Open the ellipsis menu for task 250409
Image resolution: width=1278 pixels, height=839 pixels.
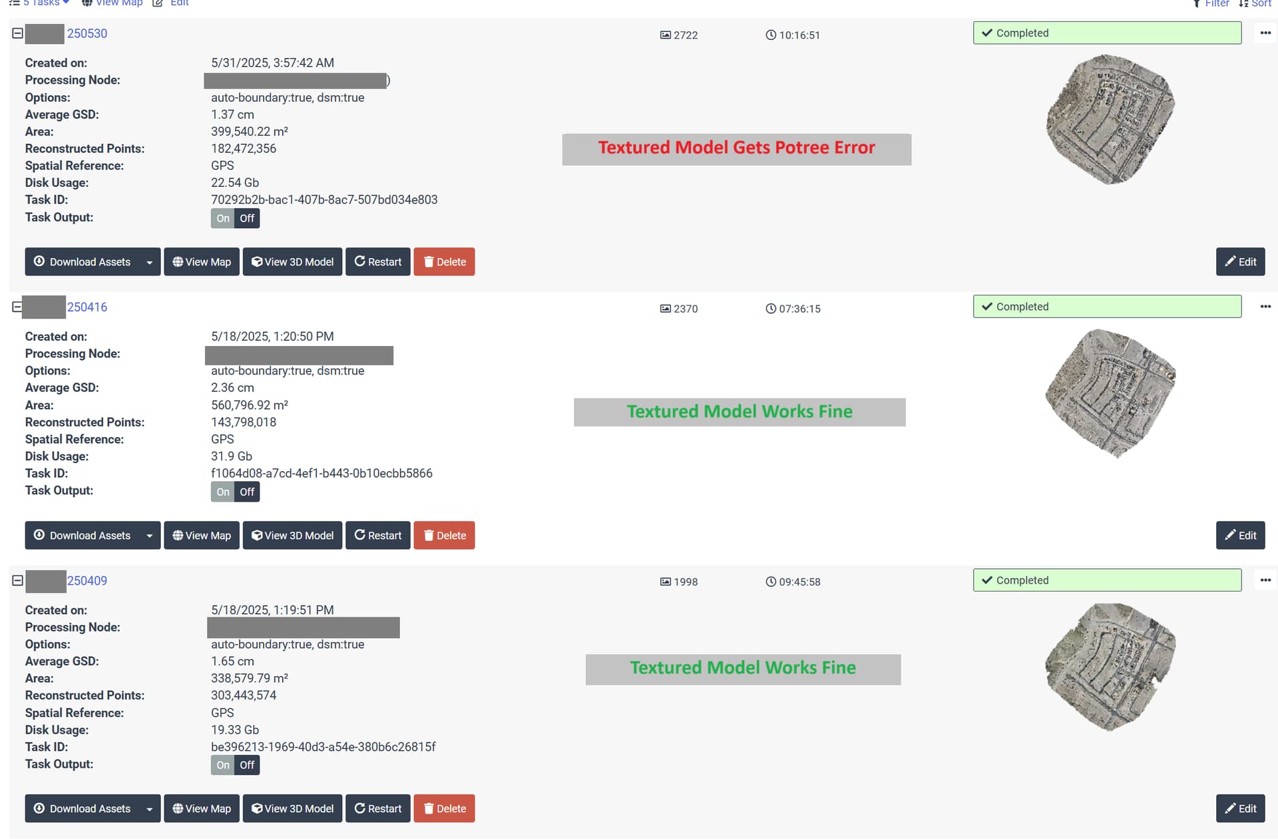[1265, 580]
